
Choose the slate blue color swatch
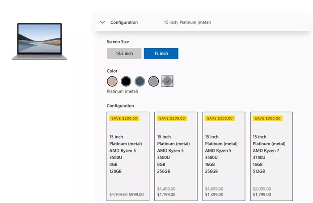(x=140, y=81)
